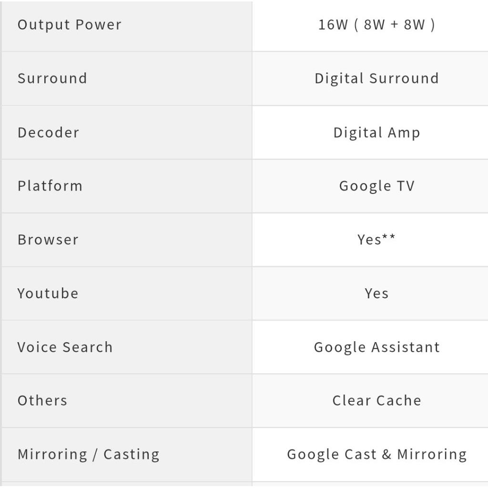Select the Google Assistant value
Viewport: 488px width, 488px height.
(376, 347)
